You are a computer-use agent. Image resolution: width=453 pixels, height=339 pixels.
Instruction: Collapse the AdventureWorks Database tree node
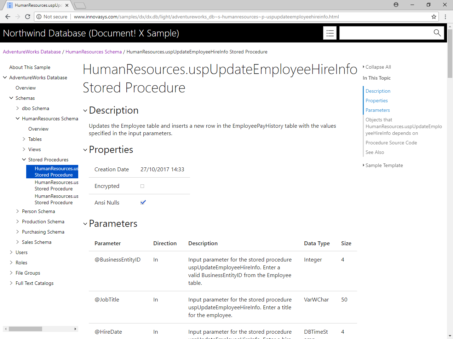tap(5, 77)
